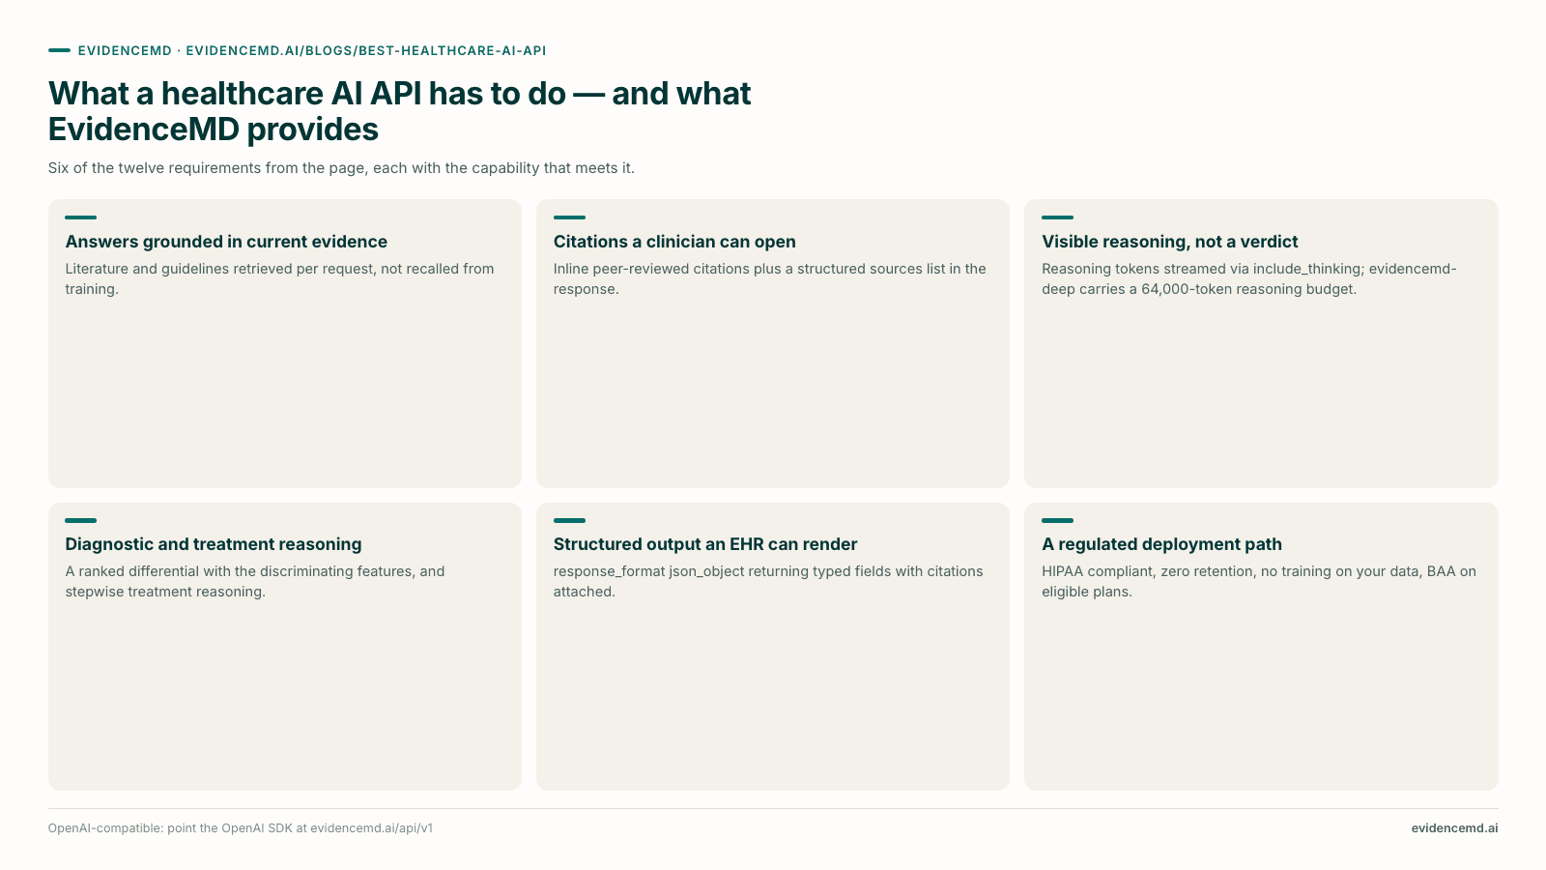Viewport: 1546px width, 870px height.
Task: Click the 'Reasoning tokens streamed via include_thinking' text
Action: pos(1249,278)
